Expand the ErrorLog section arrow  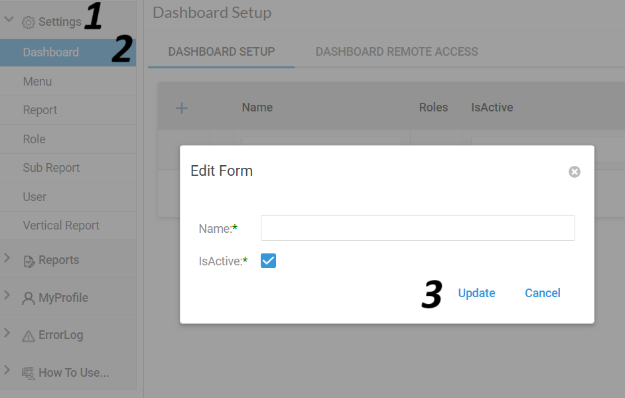(7, 333)
